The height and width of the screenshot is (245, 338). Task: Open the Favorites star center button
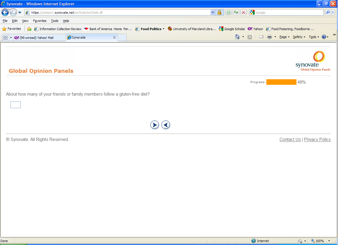(x=12, y=29)
